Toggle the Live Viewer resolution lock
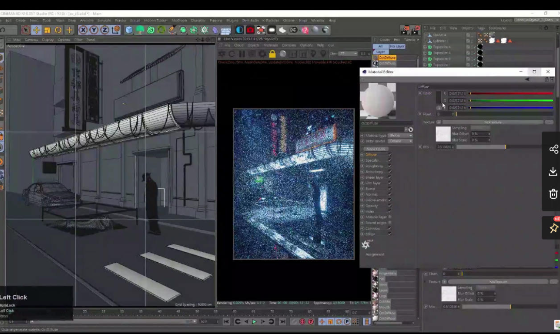The height and width of the screenshot is (334, 560). click(x=272, y=54)
